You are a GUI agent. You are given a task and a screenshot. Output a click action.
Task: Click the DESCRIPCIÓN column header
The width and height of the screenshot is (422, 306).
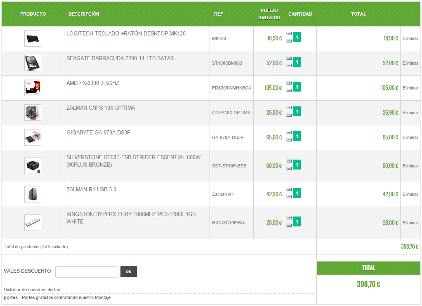tap(84, 14)
